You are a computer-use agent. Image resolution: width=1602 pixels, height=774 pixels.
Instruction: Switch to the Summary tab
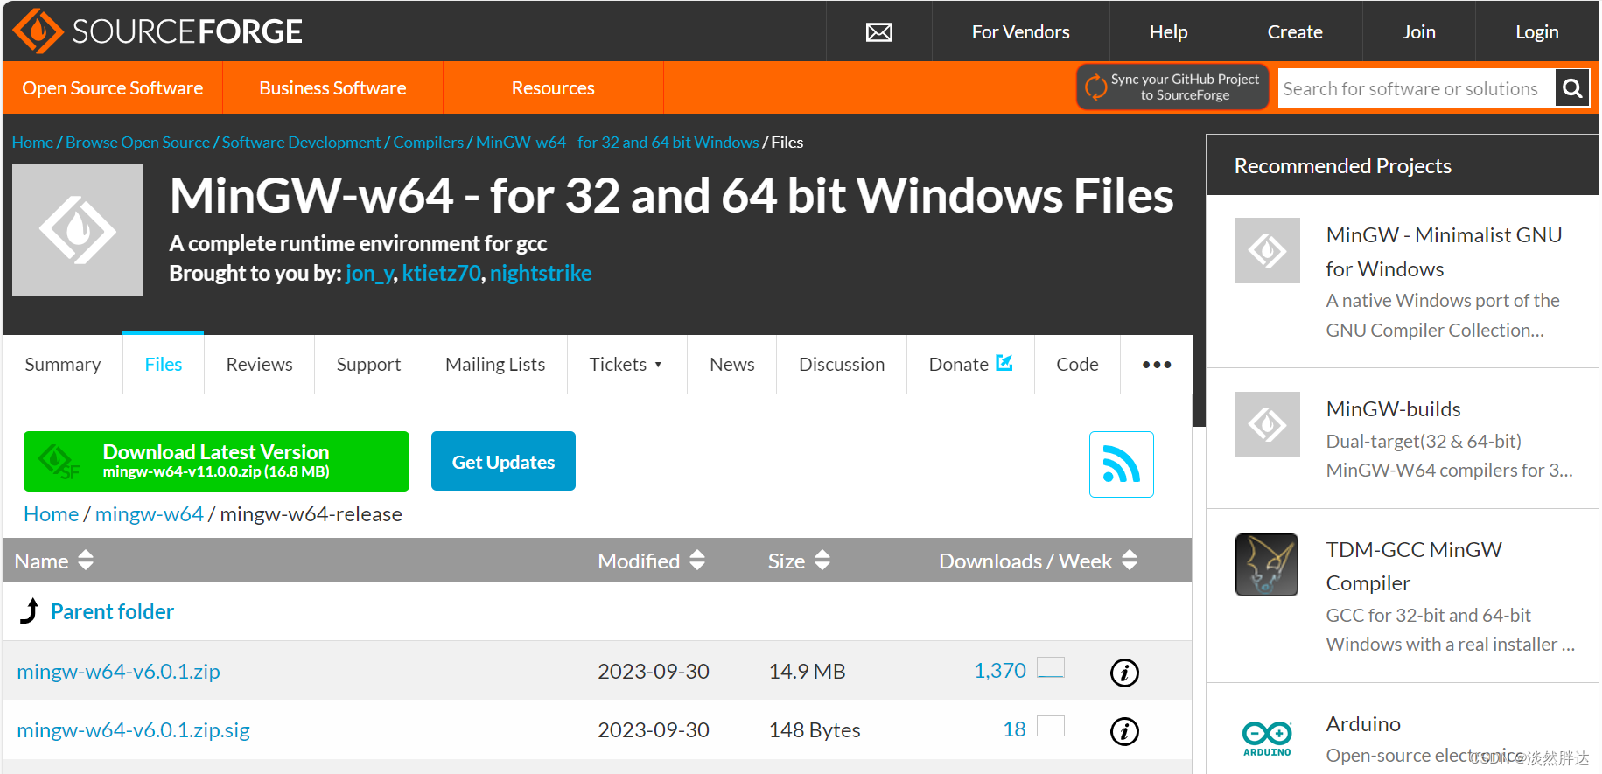(x=63, y=365)
